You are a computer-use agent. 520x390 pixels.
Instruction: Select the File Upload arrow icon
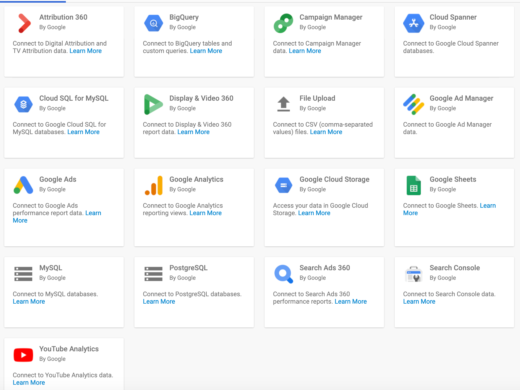coord(283,104)
